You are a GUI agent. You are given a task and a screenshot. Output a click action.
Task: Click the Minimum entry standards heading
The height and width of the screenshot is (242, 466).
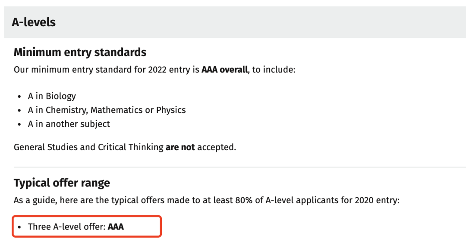(80, 52)
